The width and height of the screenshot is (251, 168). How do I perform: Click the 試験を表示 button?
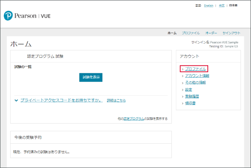(x=91, y=78)
